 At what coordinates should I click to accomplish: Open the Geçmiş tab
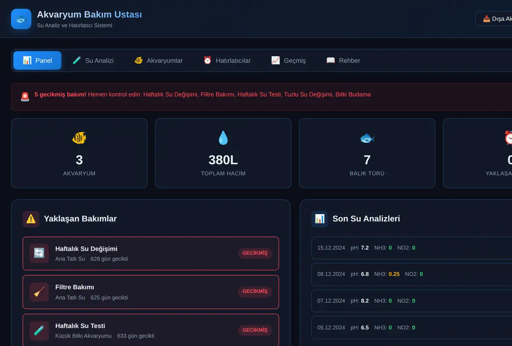coord(288,61)
